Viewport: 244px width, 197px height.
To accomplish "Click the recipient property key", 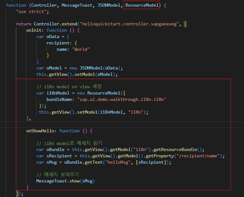I will point(58,43).
